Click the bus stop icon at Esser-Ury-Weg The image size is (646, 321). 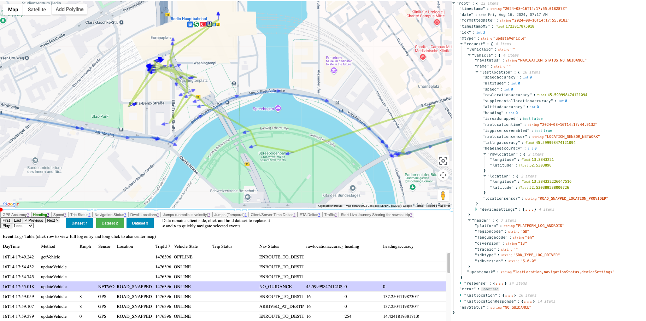click(x=27, y=58)
